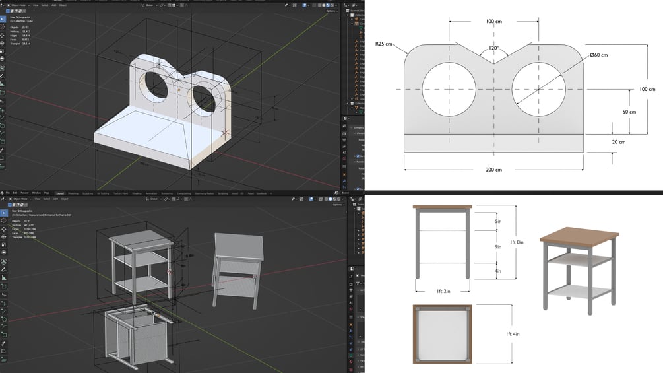663x373 pixels.
Task: Click the Blender logo in the table window menu bar
Action: [2, 193]
